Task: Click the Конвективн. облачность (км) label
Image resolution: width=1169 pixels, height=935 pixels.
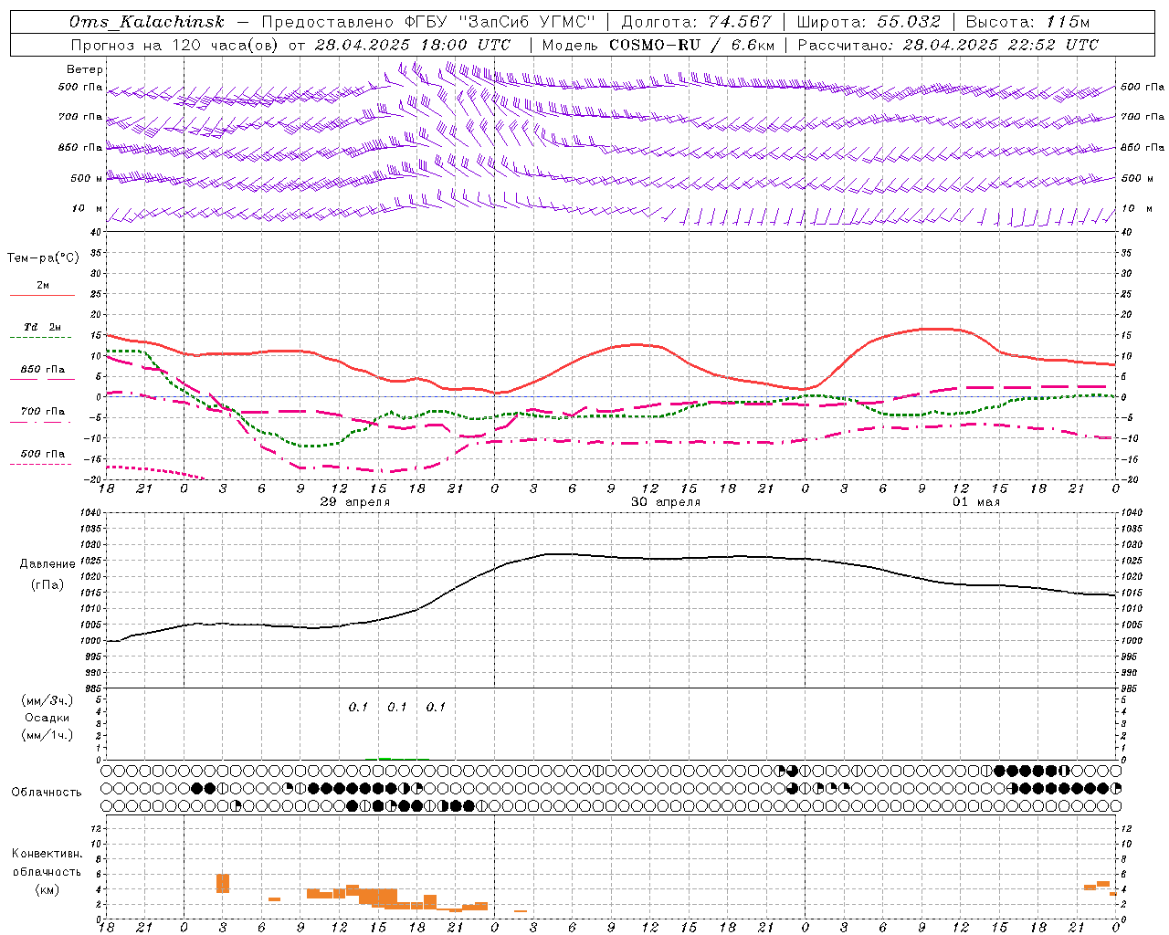Action: tap(47, 871)
